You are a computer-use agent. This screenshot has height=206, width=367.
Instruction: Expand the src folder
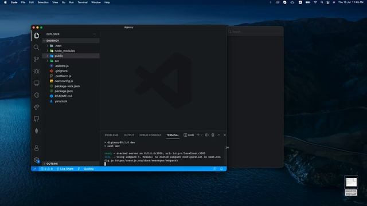(x=71, y=61)
